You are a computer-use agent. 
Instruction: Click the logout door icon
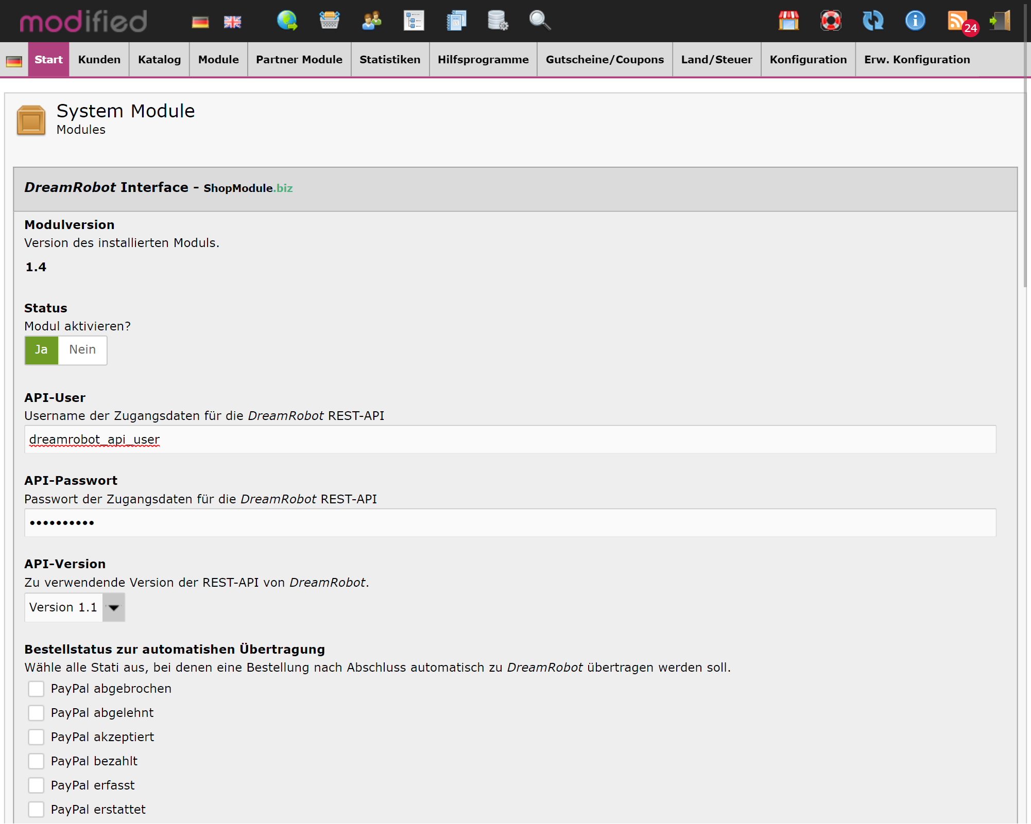coord(1000,21)
